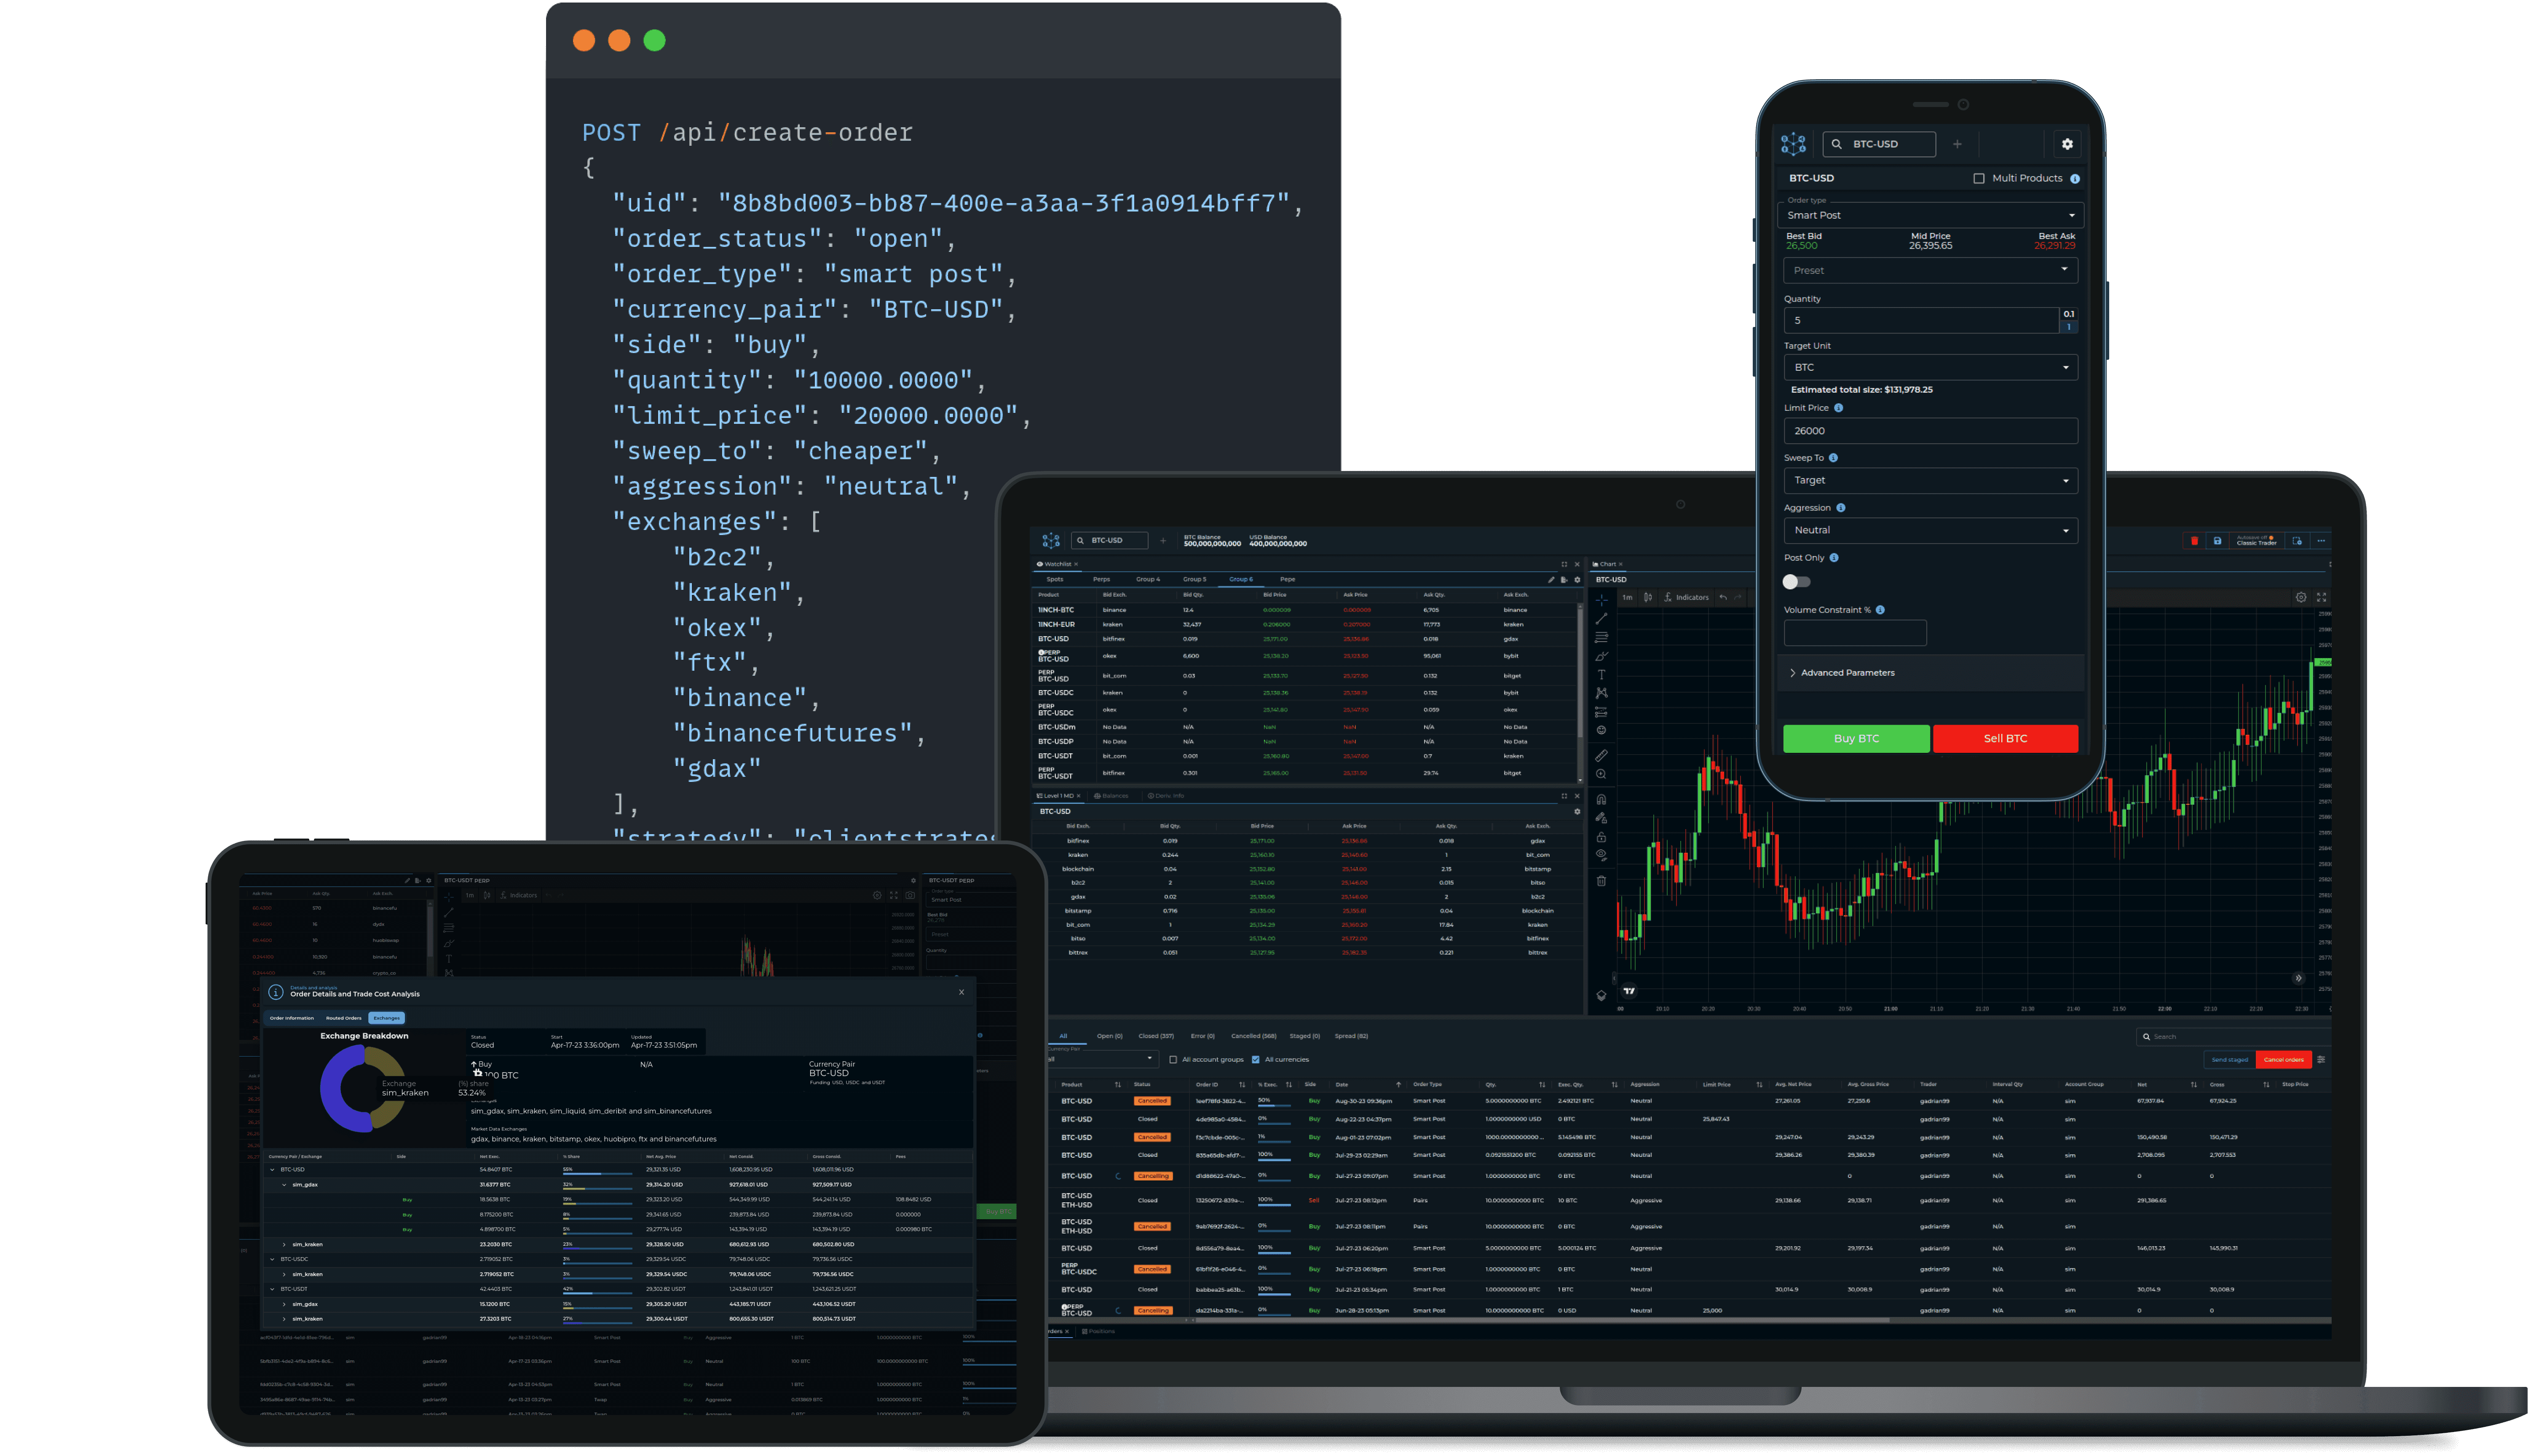
Task: Check the Multi Products checkbox on phone
Action: point(1979,179)
